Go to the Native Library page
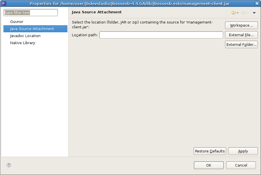Screen dimensions: 261x175 click(23, 43)
